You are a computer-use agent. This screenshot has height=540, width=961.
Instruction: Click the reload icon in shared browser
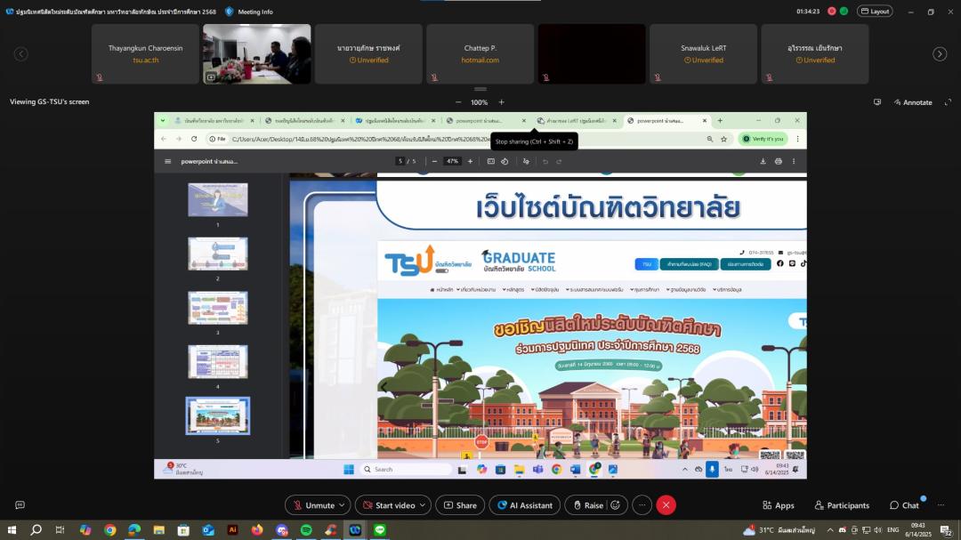pos(194,139)
